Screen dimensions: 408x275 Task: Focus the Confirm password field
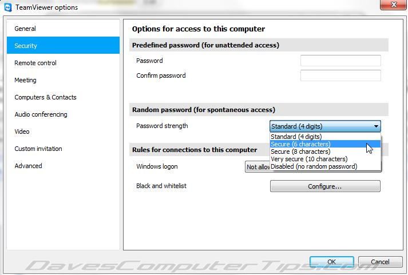(x=340, y=75)
